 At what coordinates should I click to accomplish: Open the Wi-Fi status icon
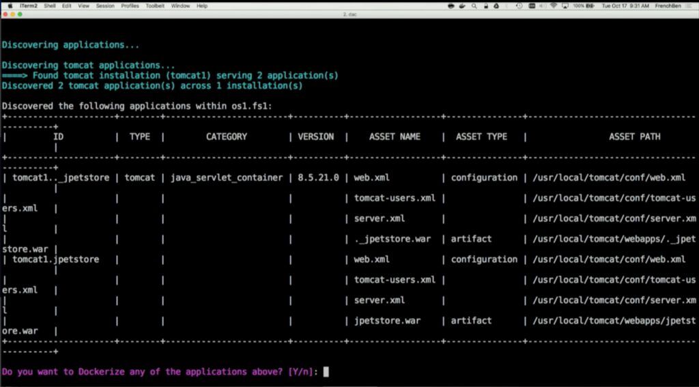pos(553,5)
